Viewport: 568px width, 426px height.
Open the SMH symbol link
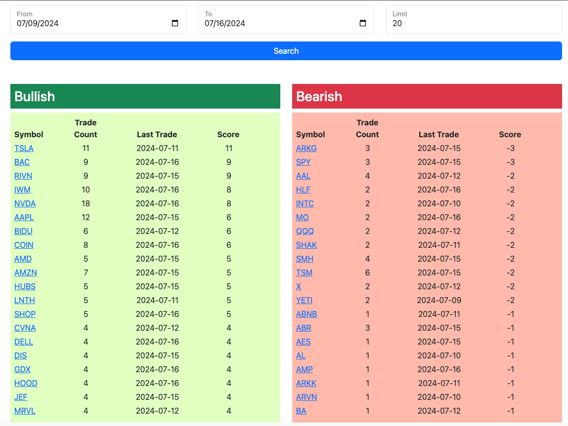(x=305, y=259)
